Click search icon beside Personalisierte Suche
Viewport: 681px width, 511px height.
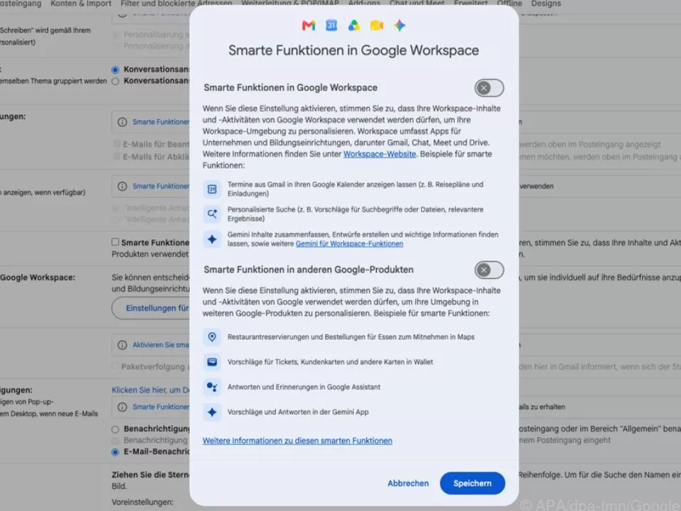(212, 214)
